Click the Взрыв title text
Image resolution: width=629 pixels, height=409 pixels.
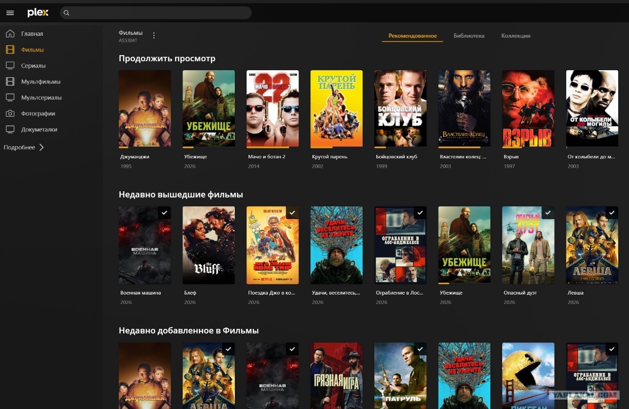[x=511, y=156]
